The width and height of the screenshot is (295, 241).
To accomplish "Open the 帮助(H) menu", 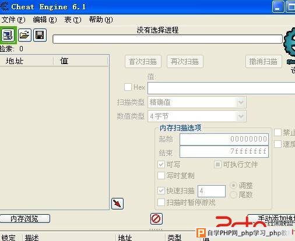I will tap(101, 20).
